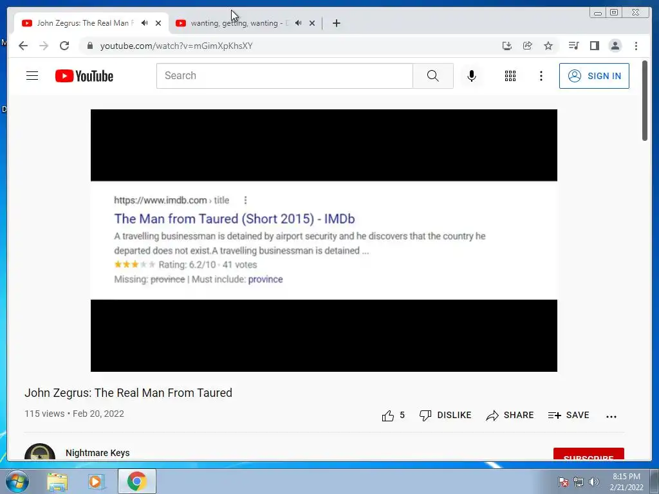Click the DISLIKE button
Screen dimensions: 659x494
[445, 416]
